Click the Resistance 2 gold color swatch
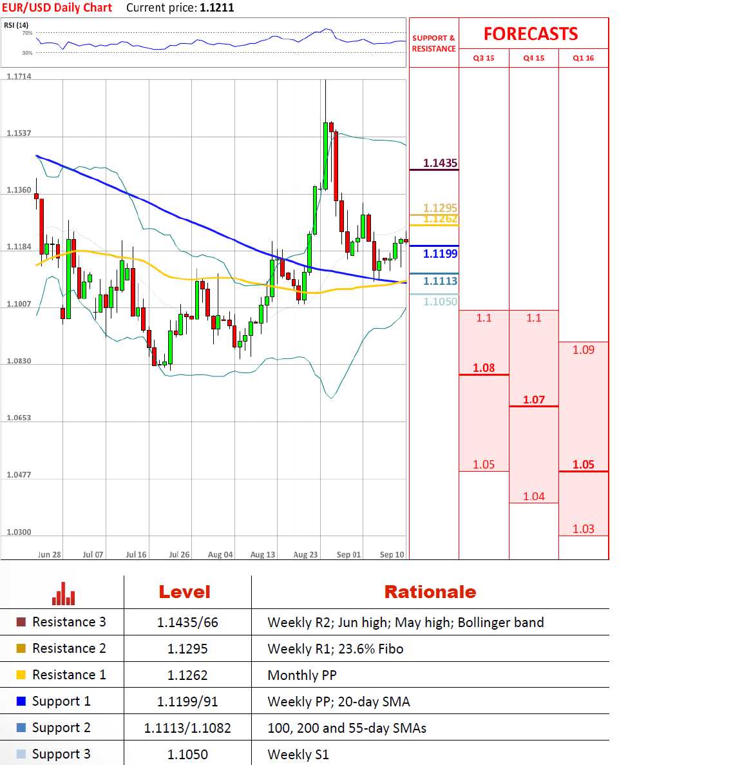This screenshot has height=765, width=742. pos(21,648)
